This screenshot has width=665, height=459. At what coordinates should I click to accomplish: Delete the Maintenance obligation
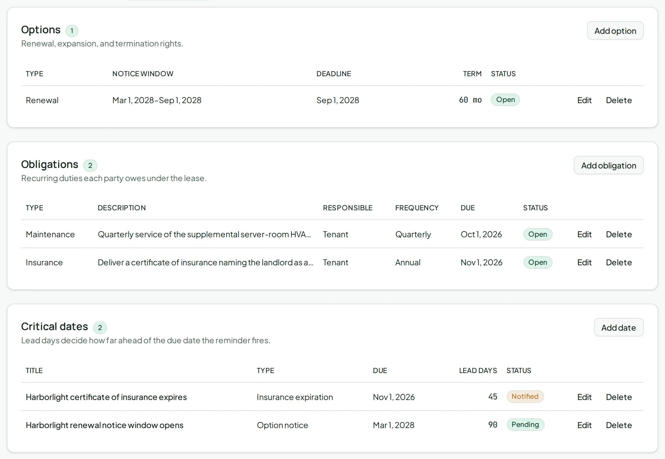[619, 234]
